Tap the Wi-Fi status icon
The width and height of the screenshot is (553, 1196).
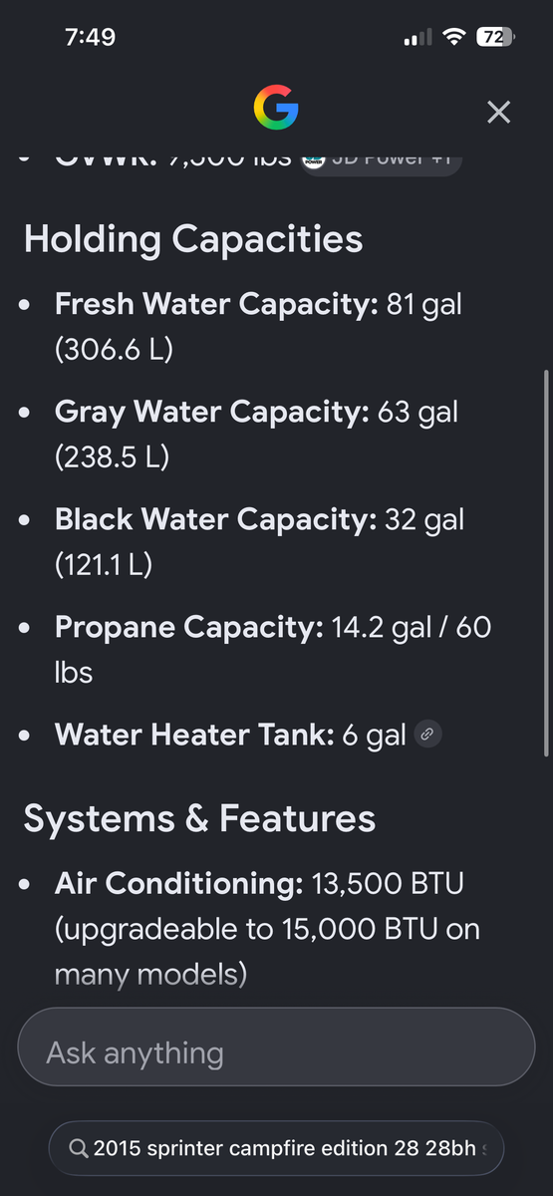click(x=455, y=38)
